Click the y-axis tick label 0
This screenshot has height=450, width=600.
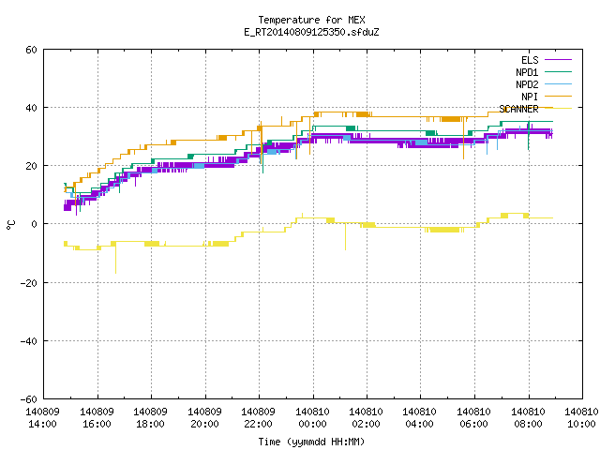click(x=34, y=224)
